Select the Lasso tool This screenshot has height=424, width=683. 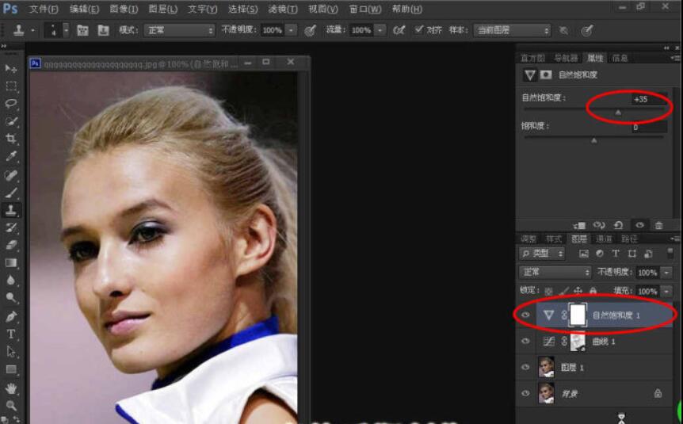[11, 103]
